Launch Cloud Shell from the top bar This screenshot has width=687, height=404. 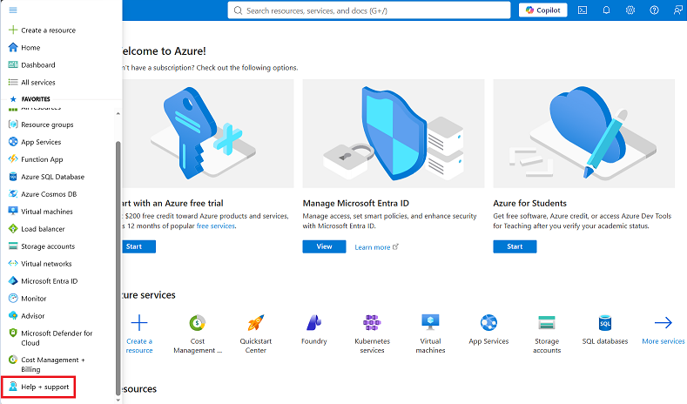tap(583, 10)
